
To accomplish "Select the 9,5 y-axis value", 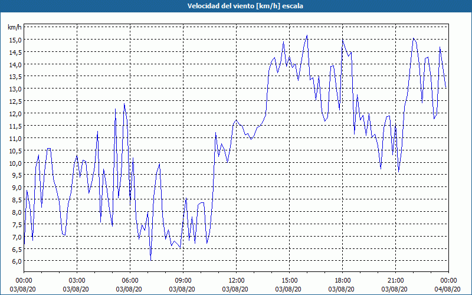I will pyautogui.click(x=16, y=175).
